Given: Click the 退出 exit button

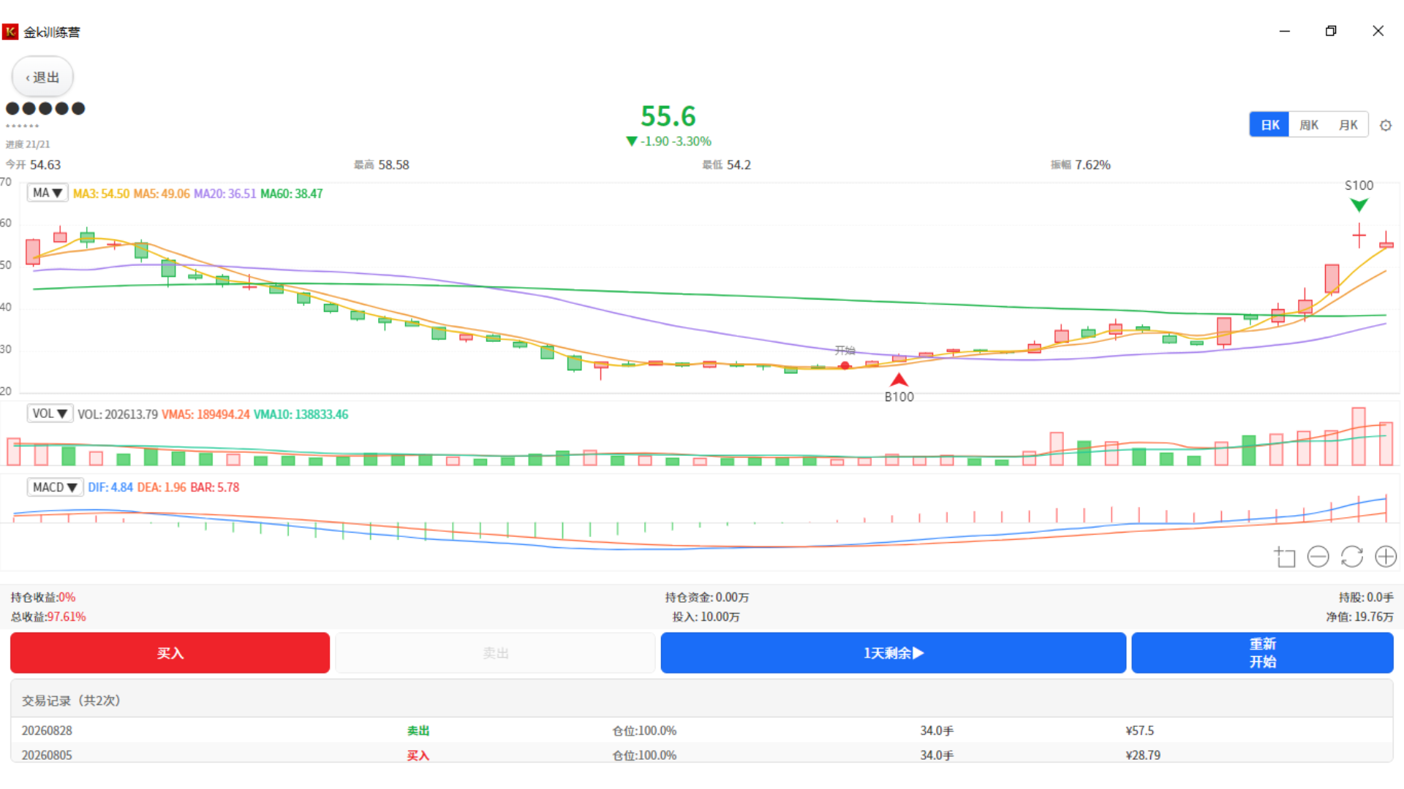Looking at the screenshot, I should 42,77.
